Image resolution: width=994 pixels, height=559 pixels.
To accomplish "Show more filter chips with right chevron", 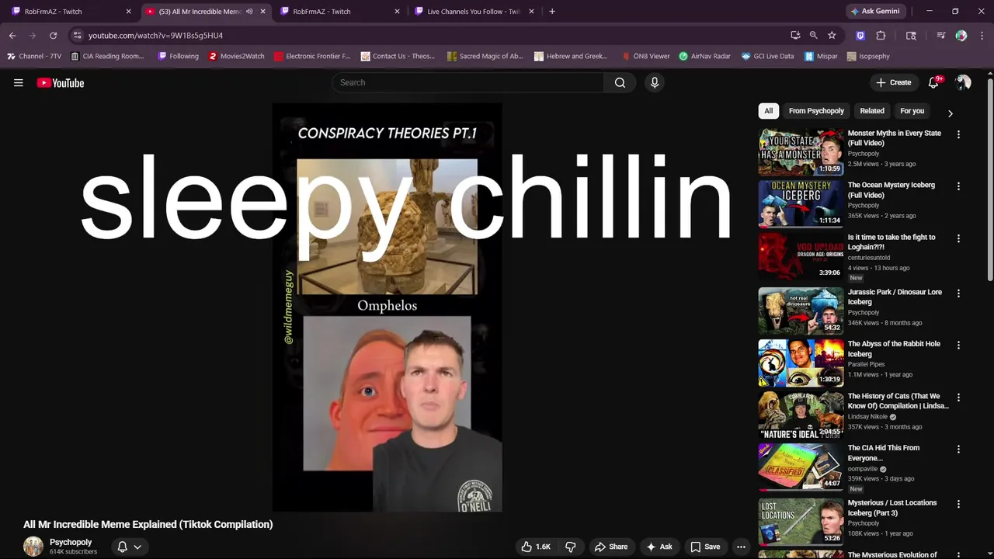I will tap(950, 113).
